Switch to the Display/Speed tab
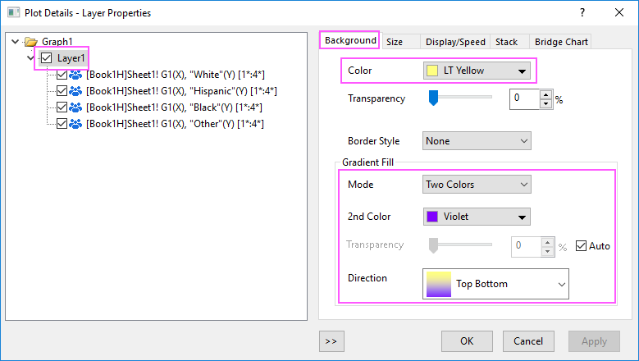Image resolution: width=639 pixels, height=361 pixels. (x=455, y=42)
